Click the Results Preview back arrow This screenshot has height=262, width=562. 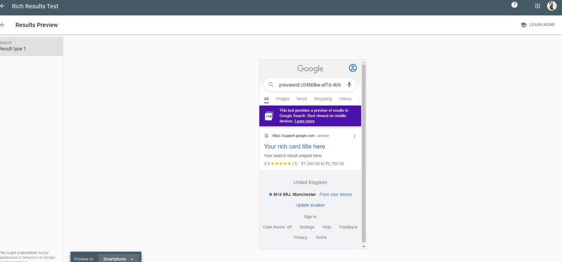(2, 25)
